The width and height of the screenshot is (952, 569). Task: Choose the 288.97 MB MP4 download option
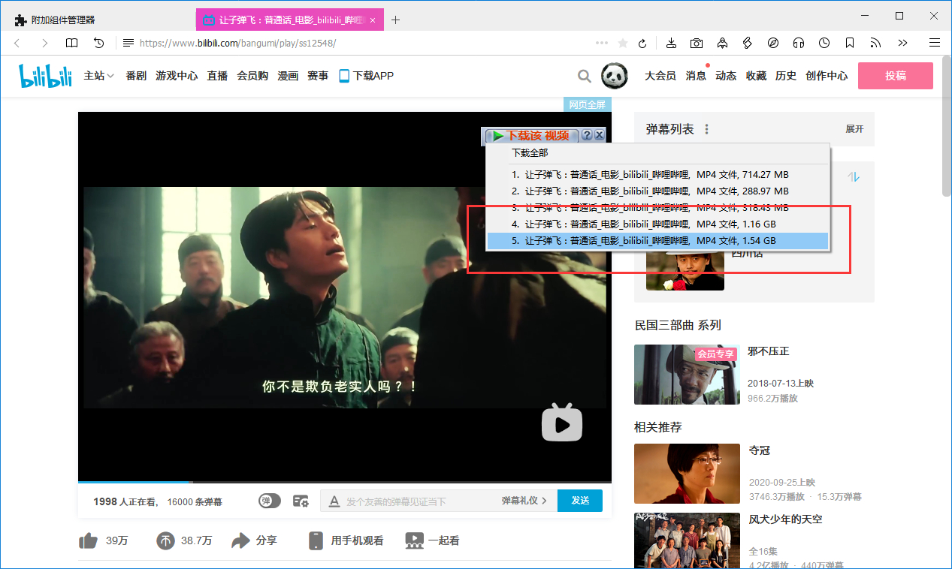pos(657,191)
